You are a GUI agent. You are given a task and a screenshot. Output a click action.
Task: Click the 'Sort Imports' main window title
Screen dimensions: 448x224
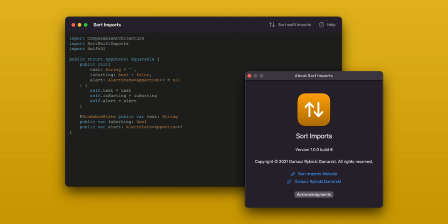tap(107, 25)
